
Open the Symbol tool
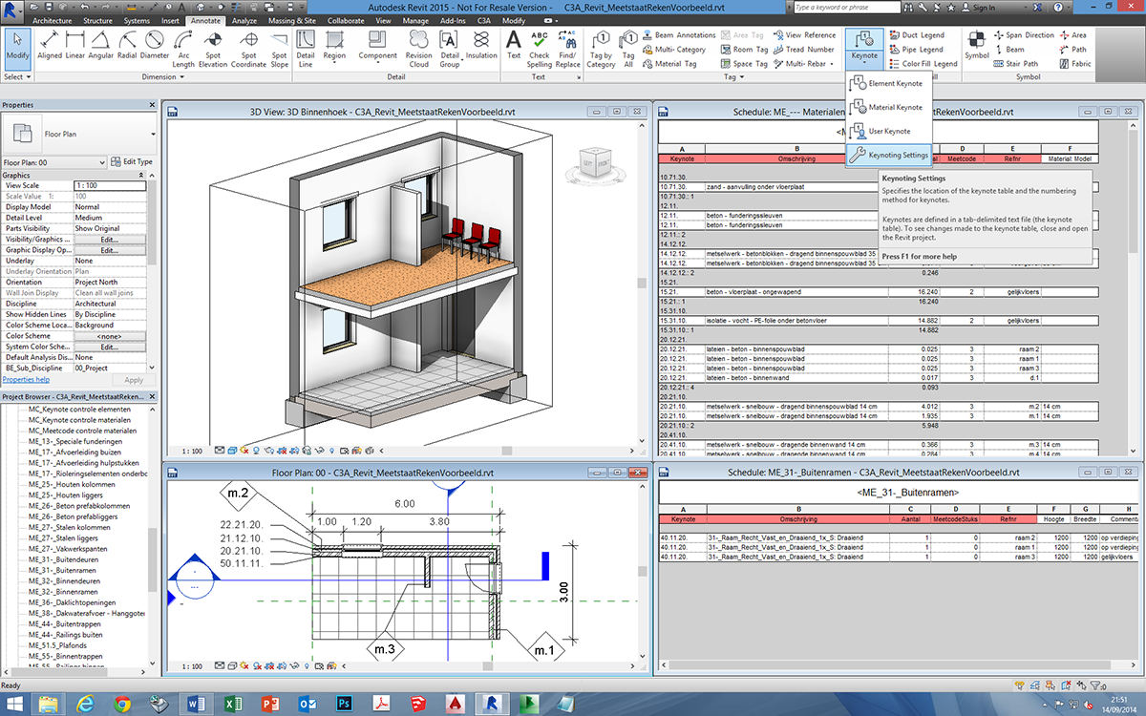(977, 46)
